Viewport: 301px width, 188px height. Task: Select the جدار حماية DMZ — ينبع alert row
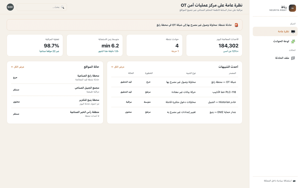[174, 112]
